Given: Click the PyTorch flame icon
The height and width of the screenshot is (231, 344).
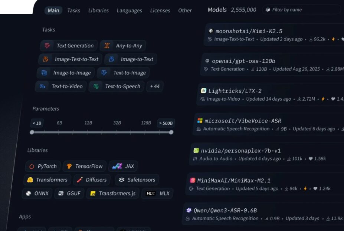Looking at the screenshot, I should [32, 167].
